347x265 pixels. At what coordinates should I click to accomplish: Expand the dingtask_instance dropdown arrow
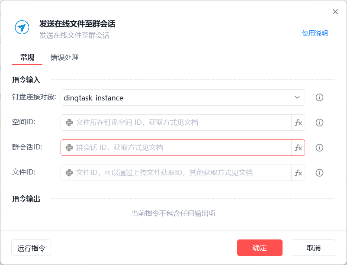(297, 97)
